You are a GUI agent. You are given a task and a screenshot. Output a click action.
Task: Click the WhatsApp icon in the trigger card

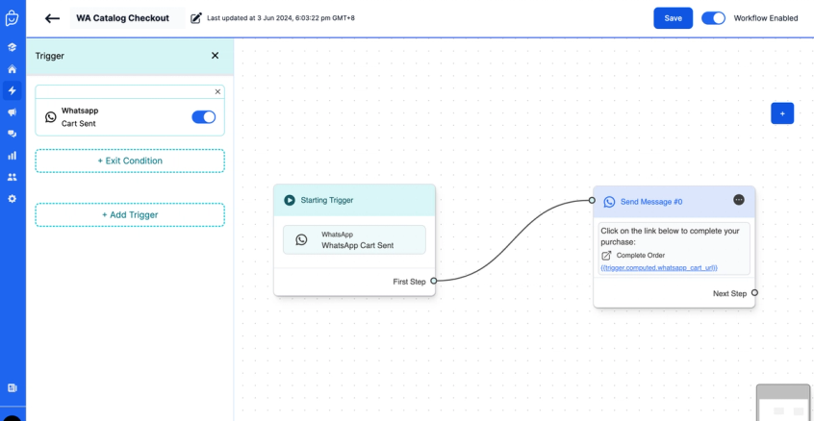tap(50, 117)
